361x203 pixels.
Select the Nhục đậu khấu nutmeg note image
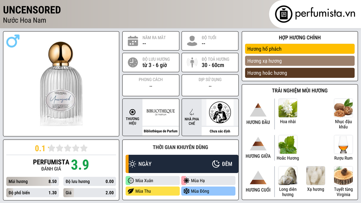pos(343,108)
